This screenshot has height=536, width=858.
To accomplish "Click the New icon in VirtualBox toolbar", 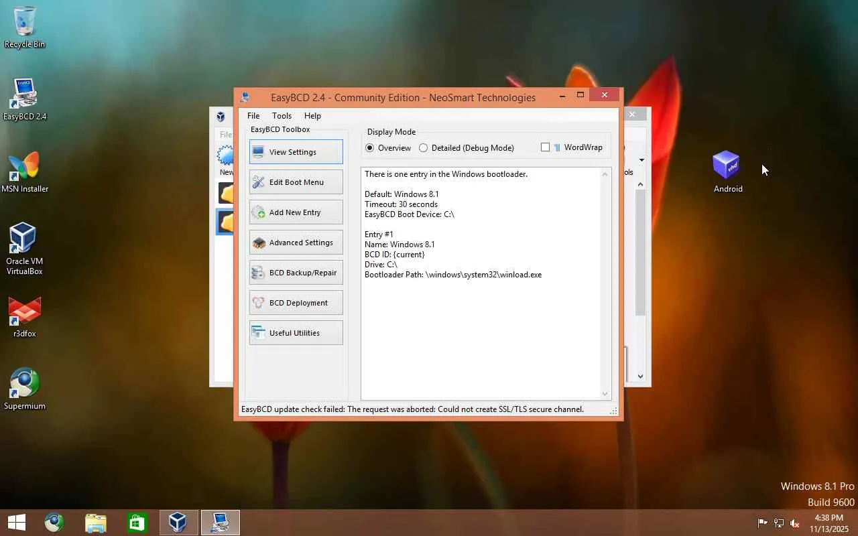I will coord(226,160).
